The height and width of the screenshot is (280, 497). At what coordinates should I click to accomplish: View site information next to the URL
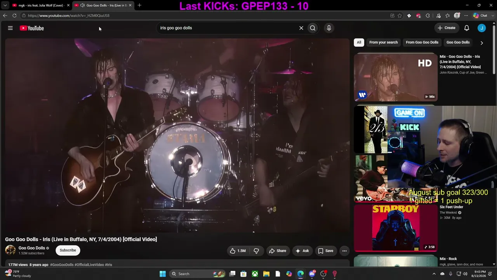coord(24,16)
